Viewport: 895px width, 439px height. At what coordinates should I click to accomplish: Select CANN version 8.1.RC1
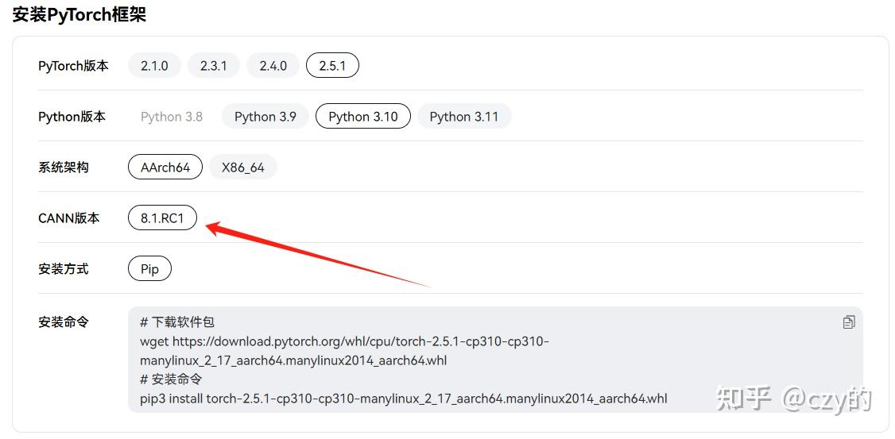point(162,218)
